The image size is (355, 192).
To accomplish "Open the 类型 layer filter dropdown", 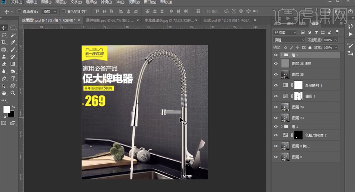I will click(x=284, y=32).
